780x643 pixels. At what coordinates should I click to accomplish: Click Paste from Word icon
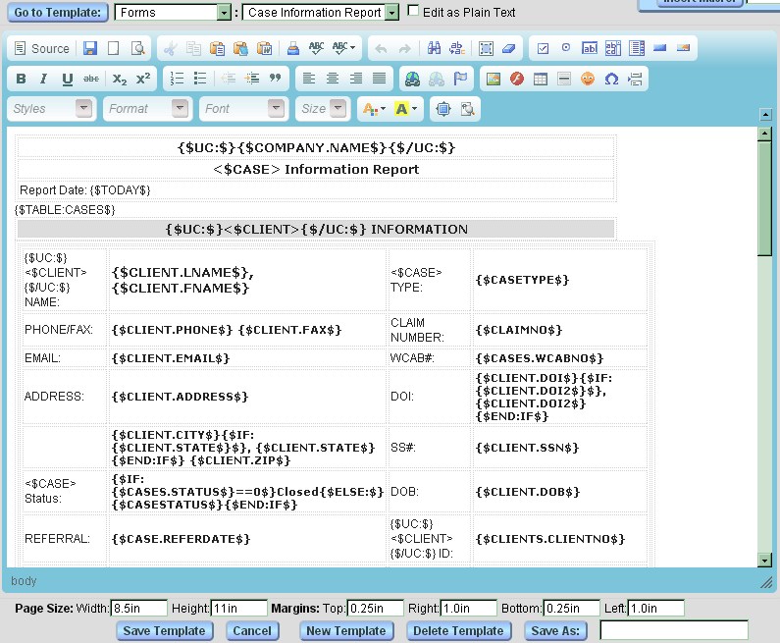tap(265, 48)
